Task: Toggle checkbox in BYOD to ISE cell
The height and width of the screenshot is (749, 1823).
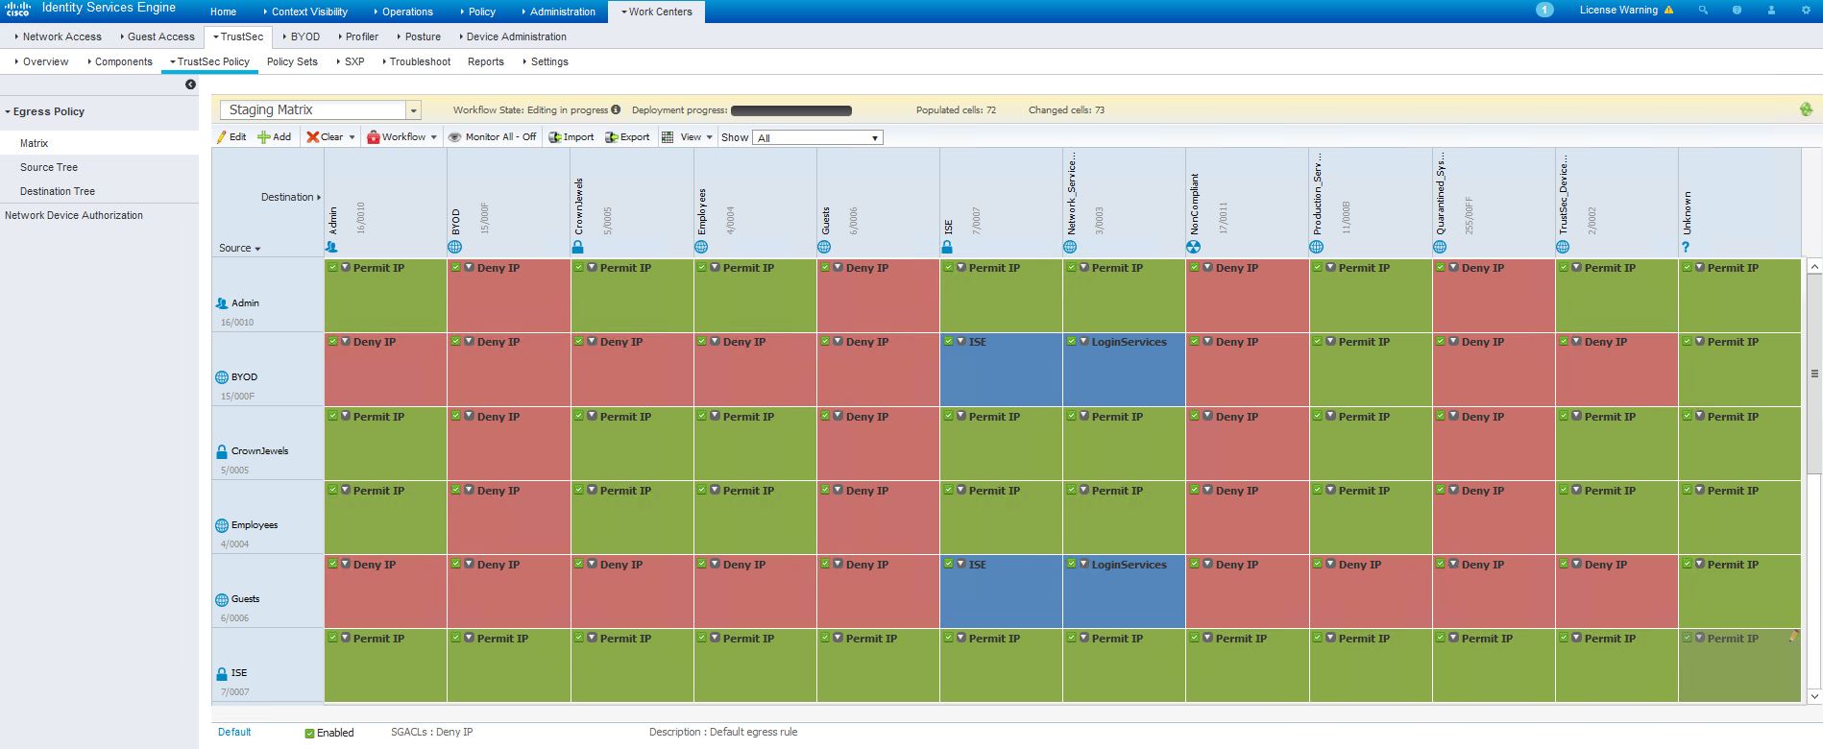Action: (948, 342)
